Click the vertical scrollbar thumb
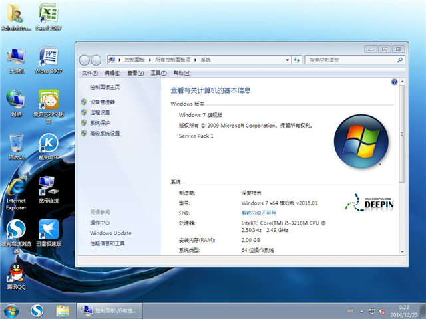The height and width of the screenshot is (319, 426). (x=402, y=134)
